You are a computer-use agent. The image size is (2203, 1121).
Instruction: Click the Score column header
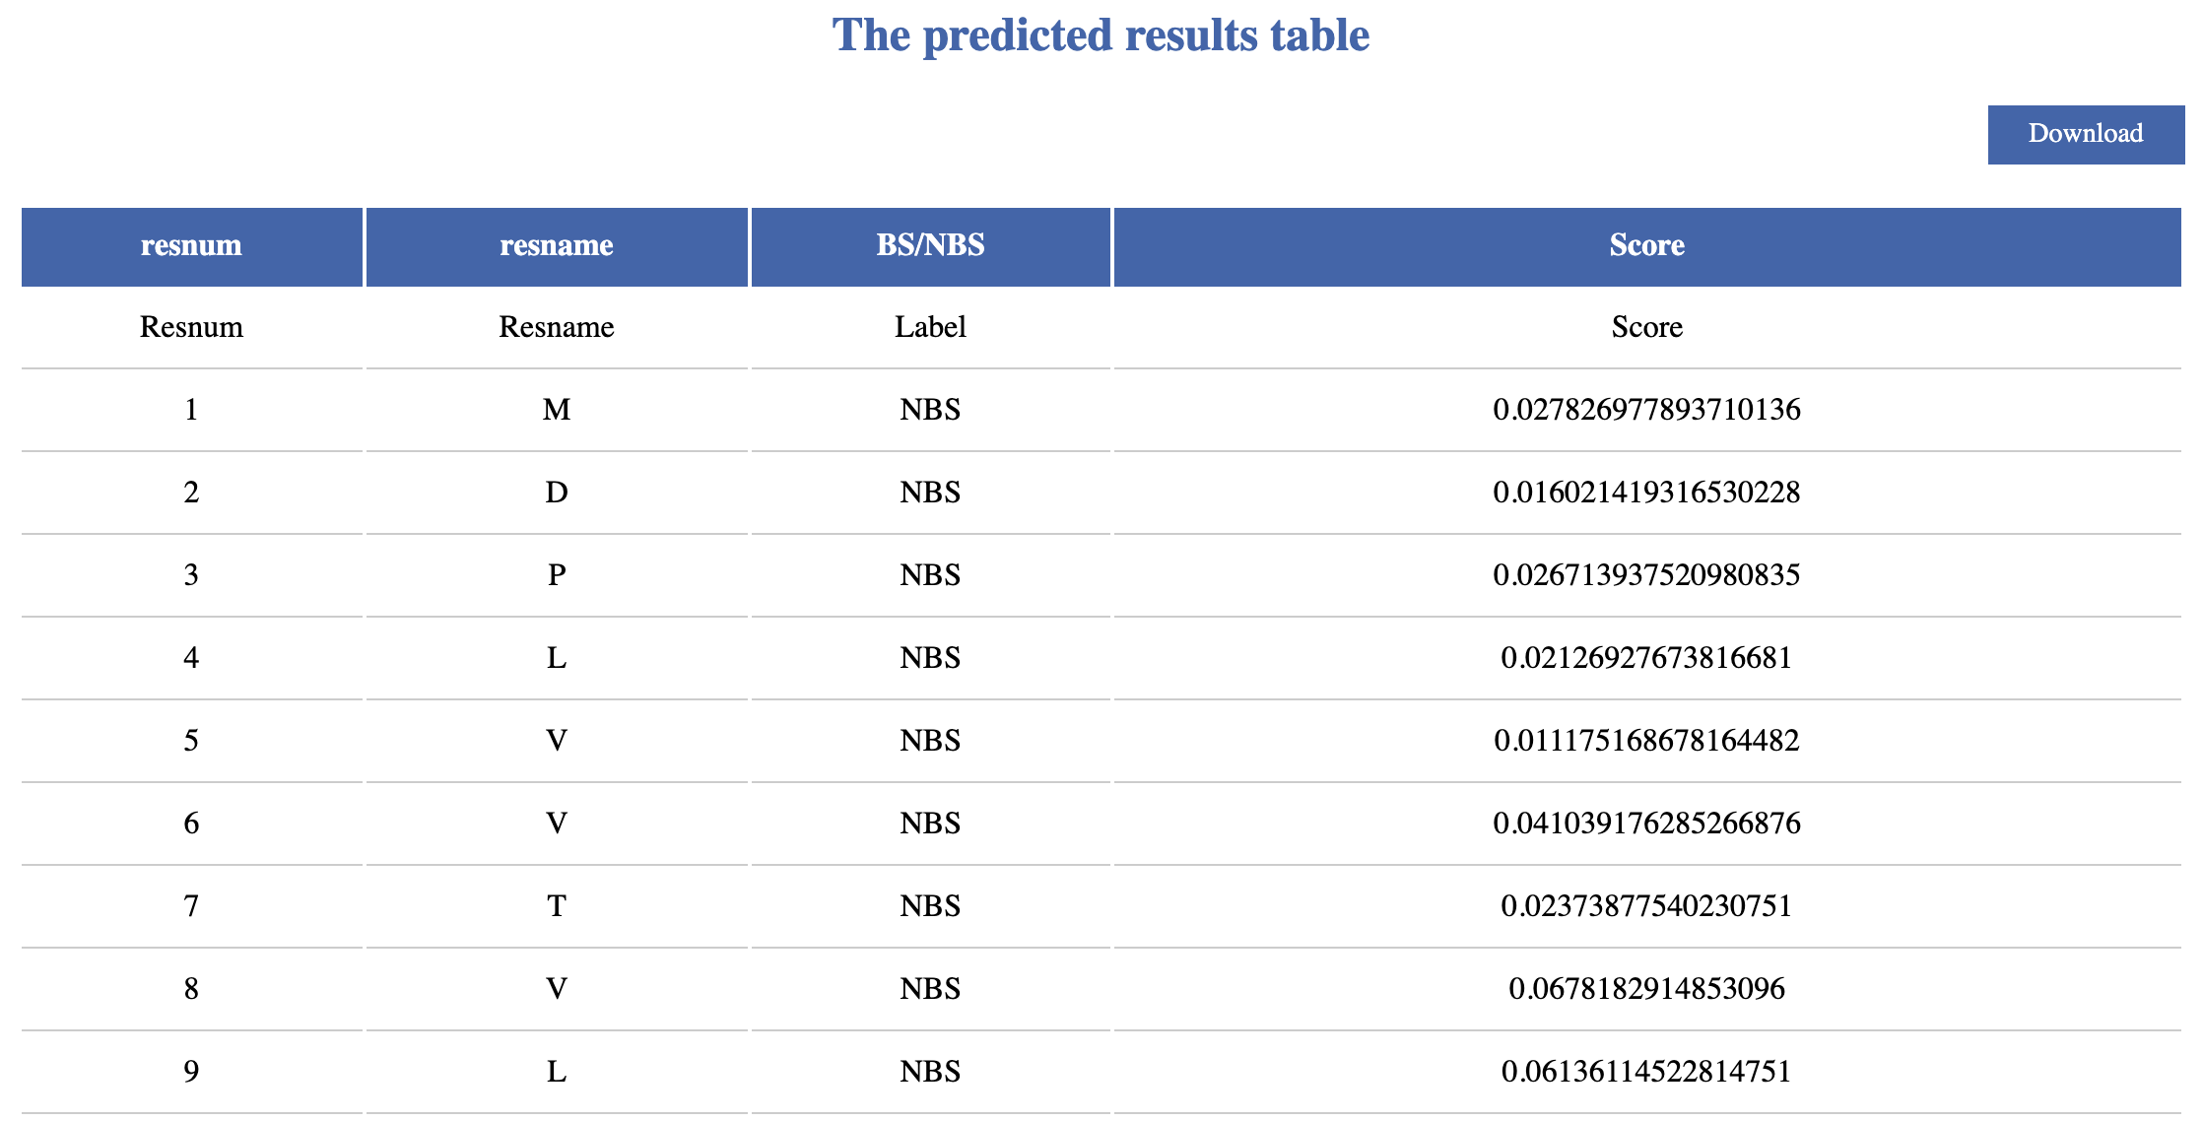coord(1646,245)
